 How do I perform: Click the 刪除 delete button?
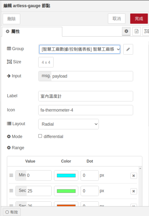coord(11,19)
